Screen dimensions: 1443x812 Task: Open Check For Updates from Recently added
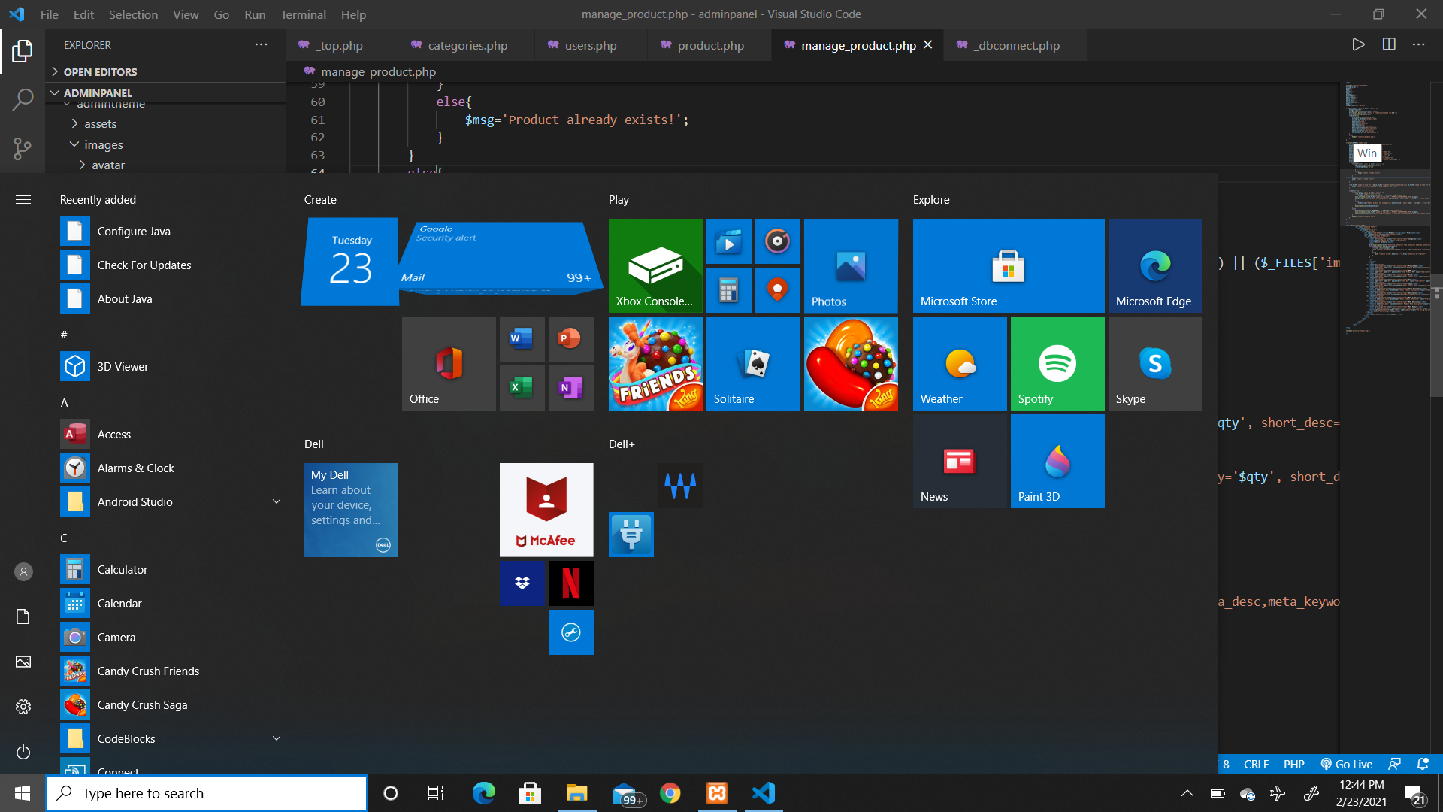coord(144,265)
